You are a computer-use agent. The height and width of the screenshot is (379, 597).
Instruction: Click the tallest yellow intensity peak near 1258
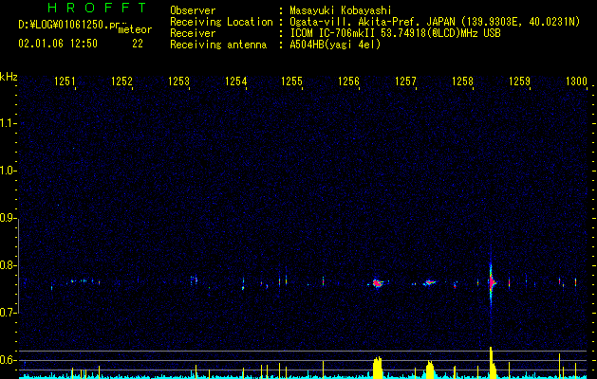coord(491,362)
